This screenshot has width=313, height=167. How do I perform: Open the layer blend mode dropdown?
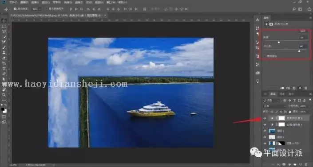[x=274, y=106]
